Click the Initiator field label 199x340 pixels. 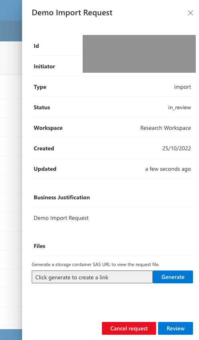click(45, 66)
